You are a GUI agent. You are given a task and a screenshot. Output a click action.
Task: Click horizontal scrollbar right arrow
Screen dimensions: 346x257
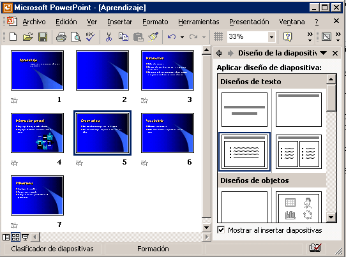tap(207, 237)
